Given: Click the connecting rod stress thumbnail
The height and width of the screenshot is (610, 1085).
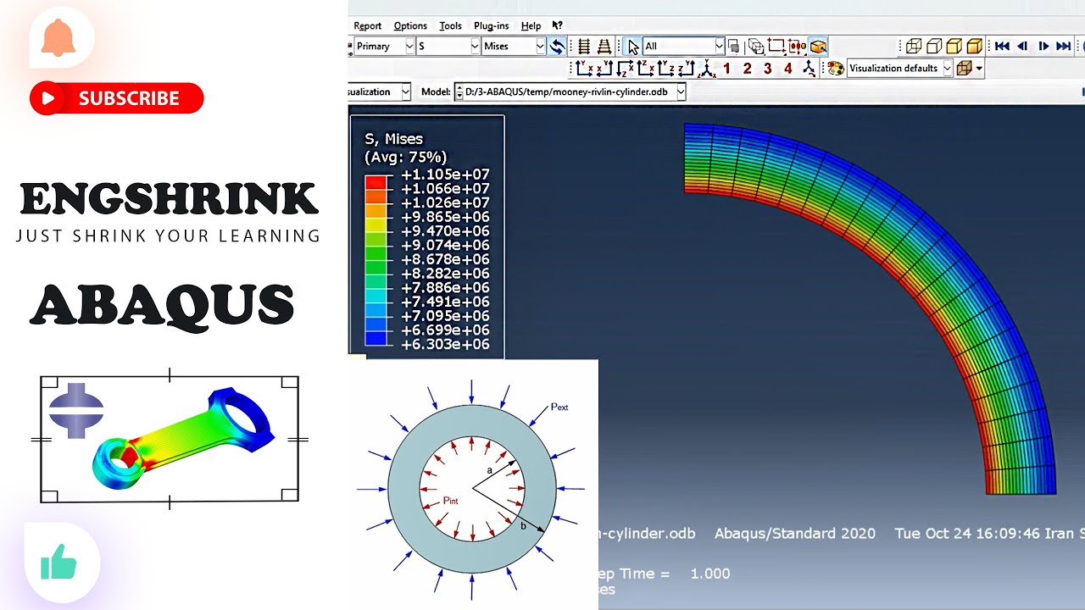Looking at the screenshot, I should [170, 440].
